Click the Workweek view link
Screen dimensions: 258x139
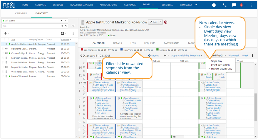click(234, 55)
